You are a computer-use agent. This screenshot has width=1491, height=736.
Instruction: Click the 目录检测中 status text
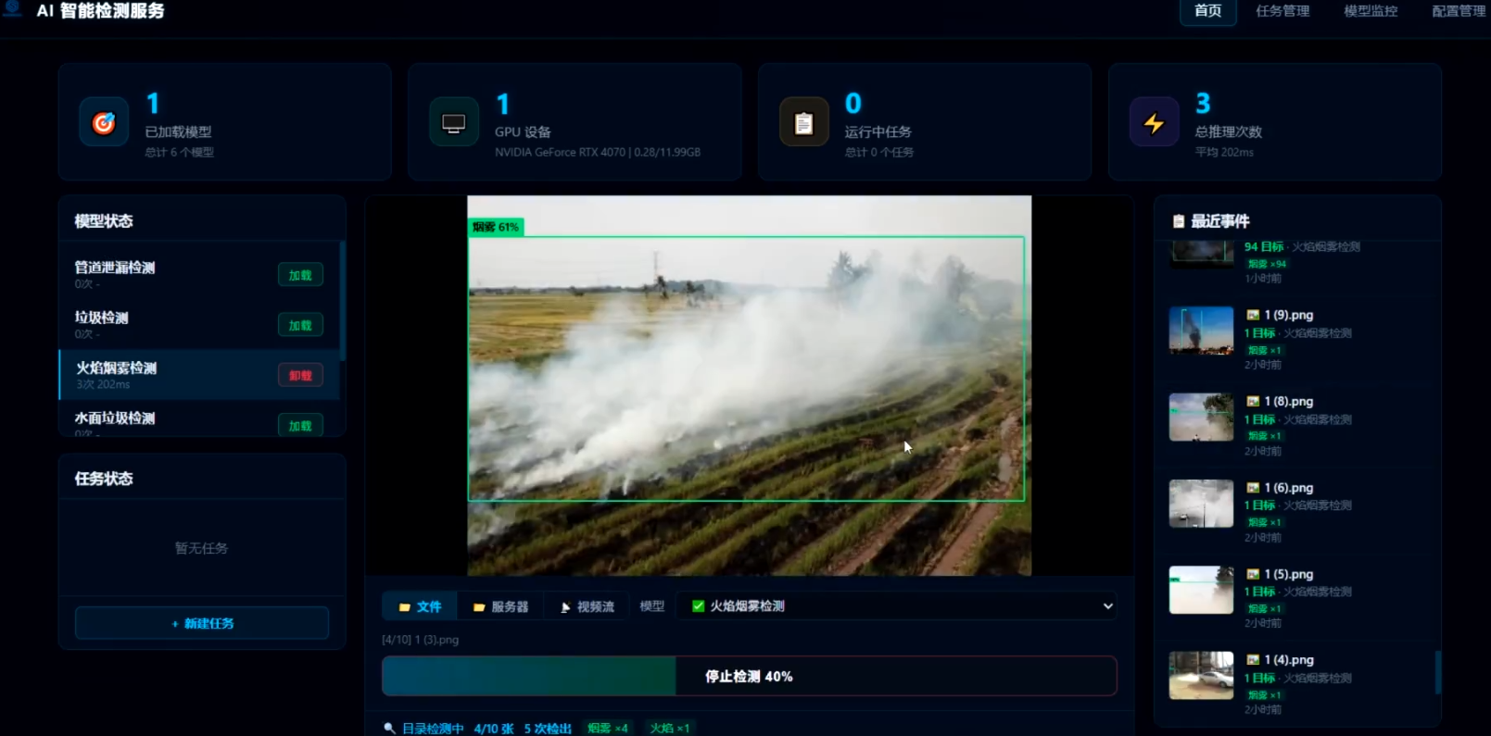coord(433,729)
